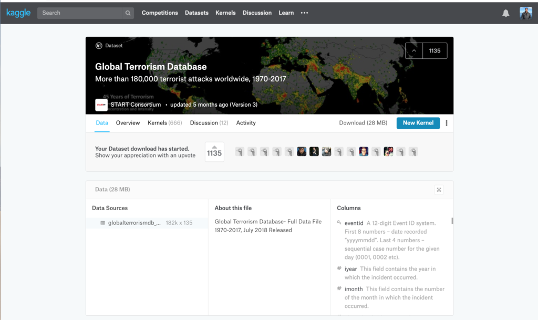Open the Competitions page

160,13
